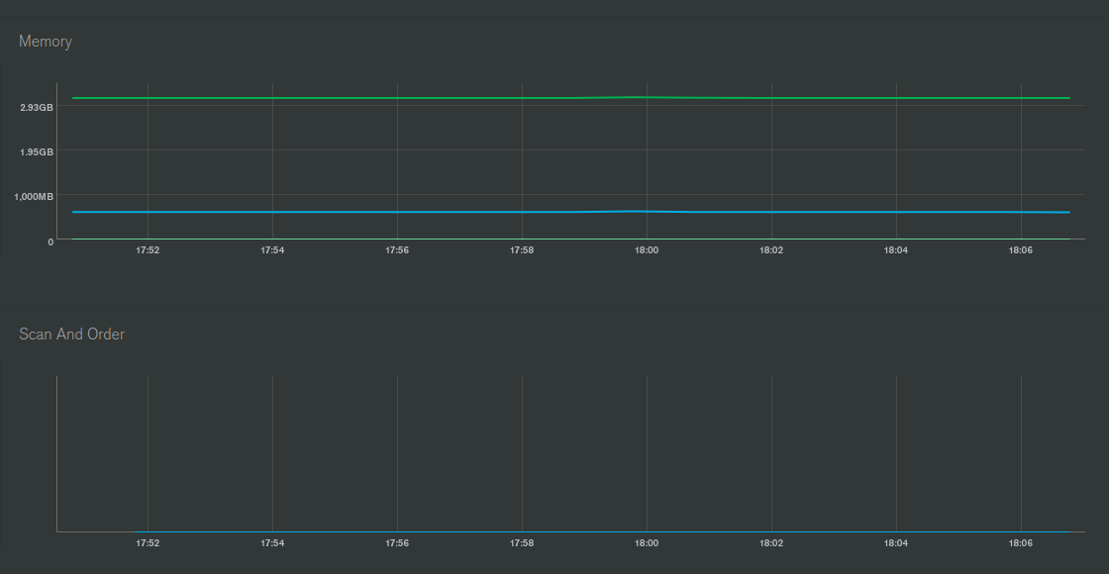
Task: Click the Scan And Order chart title
Action: coord(71,335)
